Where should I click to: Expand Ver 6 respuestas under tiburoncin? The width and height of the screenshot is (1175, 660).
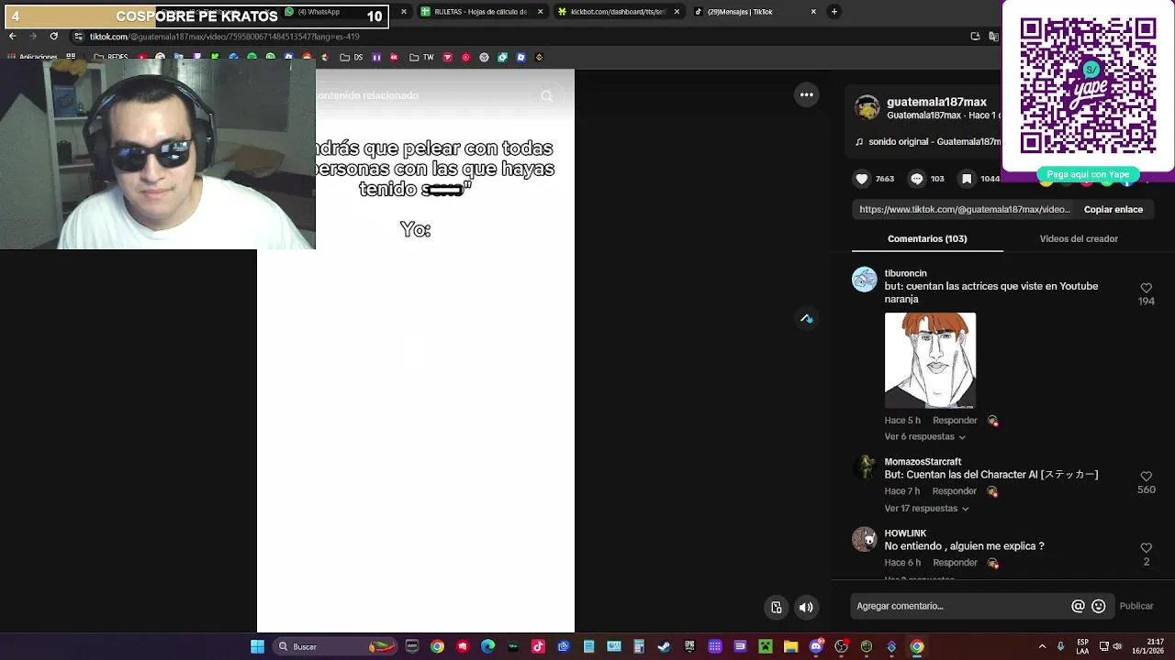(x=924, y=437)
